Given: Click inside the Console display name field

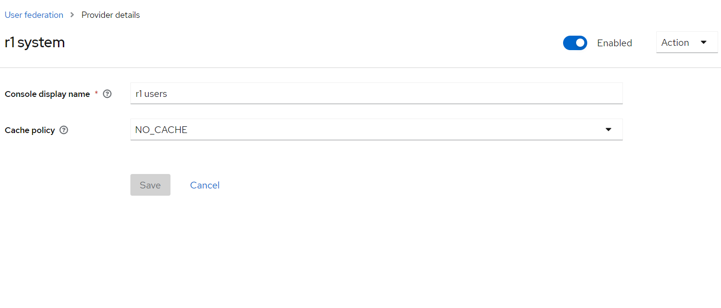Looking at the screenshot, I should tap(377, 94).
